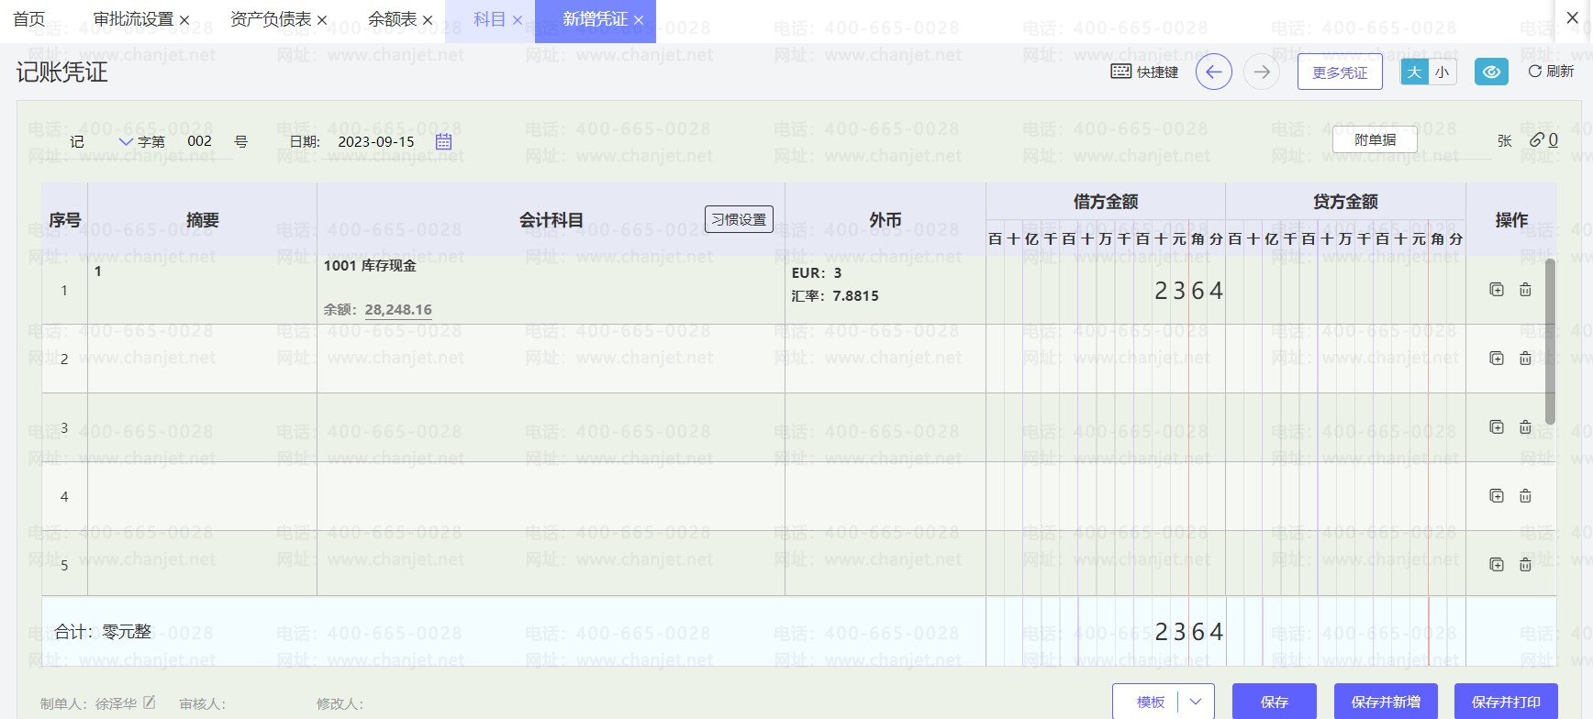Viewport: 1593px width, 719px height.
Task: Click the next voucher arrow icon
Action: (x=1262, y=72)
